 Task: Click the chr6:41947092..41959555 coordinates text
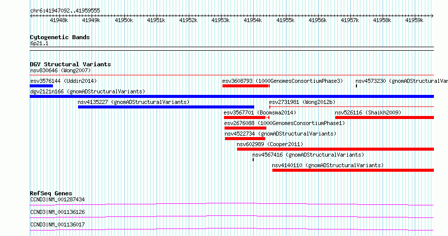coord(65,11)
